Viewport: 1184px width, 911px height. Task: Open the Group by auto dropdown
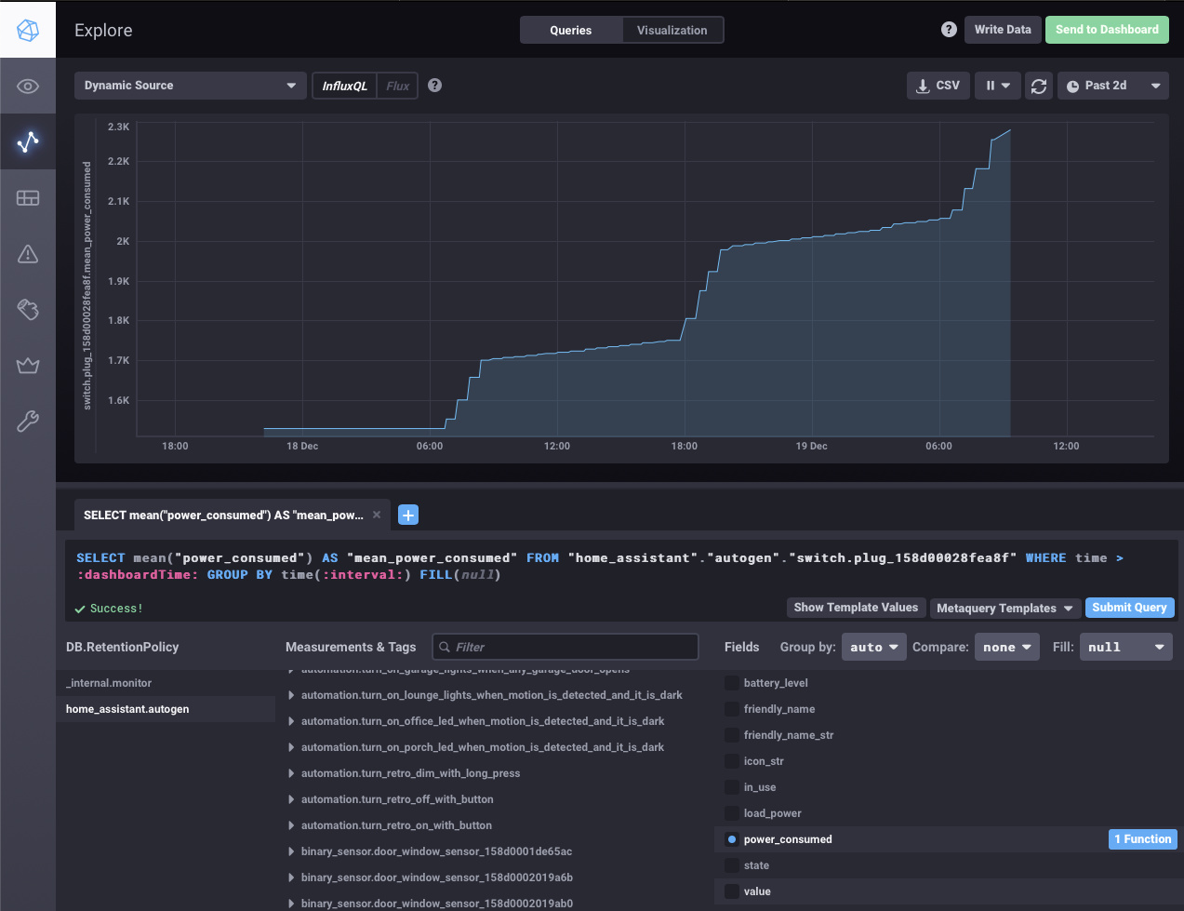pyautogui.click(x=873, y=647)
